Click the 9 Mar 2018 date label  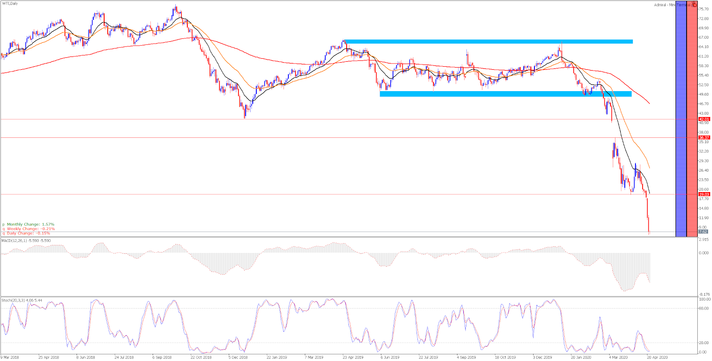click(x=10, y=357)
